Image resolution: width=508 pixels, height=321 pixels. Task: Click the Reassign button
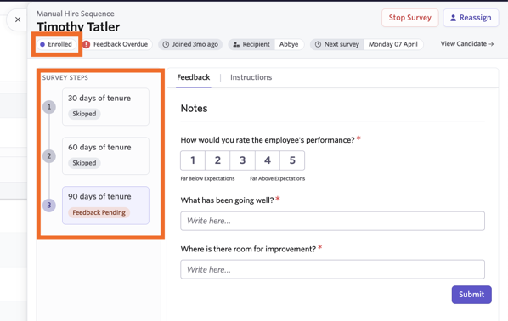471,18
